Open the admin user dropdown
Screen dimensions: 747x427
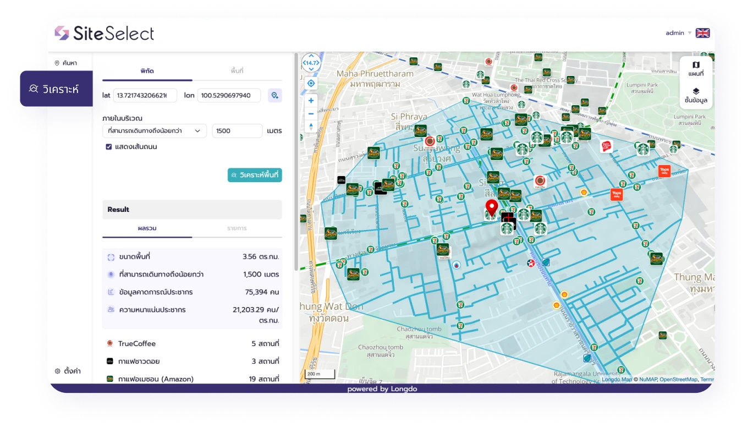pos(679,33)
